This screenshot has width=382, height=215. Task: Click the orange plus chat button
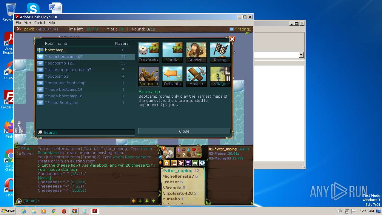pos(134,201)
